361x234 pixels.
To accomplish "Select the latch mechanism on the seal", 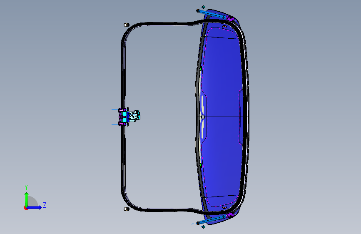I will click(x=129, y=117).
